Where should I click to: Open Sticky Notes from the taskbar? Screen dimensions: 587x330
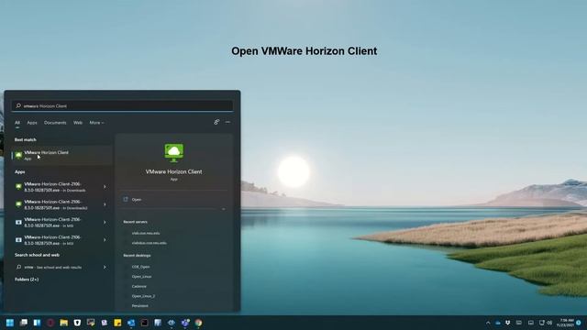117,323
